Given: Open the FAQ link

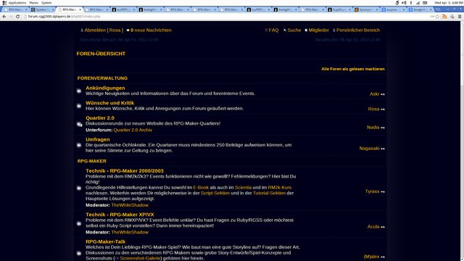Looking at the screenshot, I should [x=273, y=30].
